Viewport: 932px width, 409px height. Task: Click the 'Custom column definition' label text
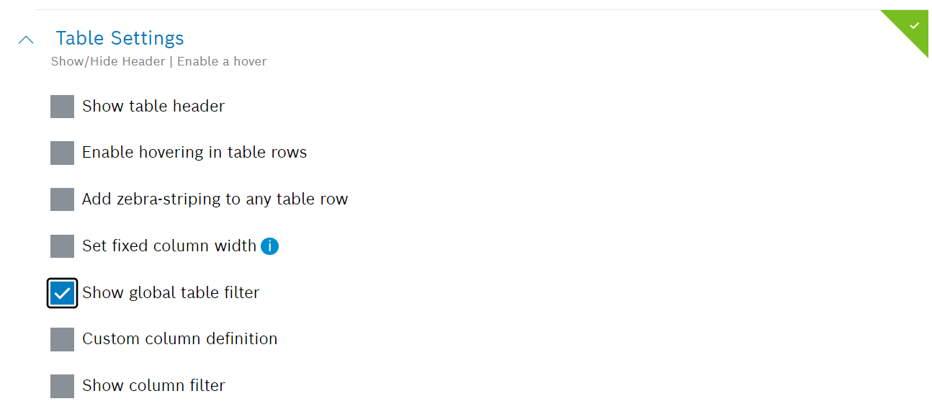click(x=179, y=339)
